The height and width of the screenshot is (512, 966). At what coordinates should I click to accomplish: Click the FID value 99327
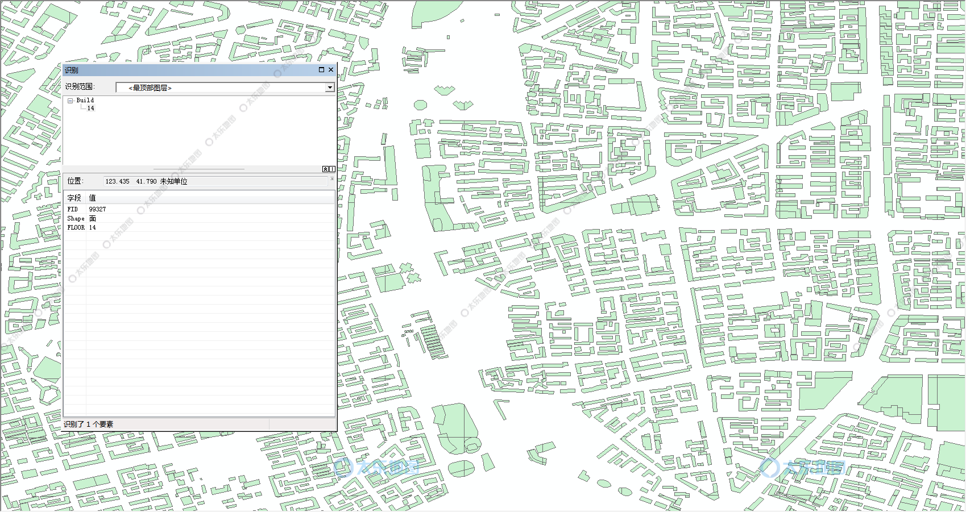coord(97,209)
